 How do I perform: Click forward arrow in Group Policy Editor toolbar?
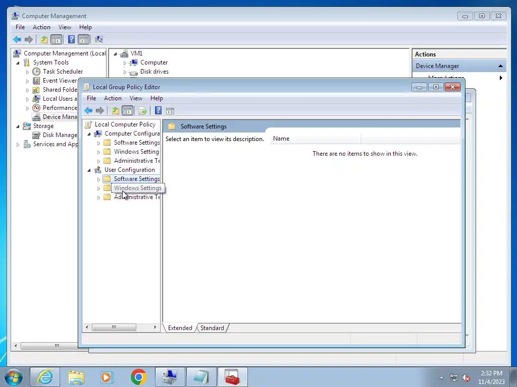tap(99, 111)
